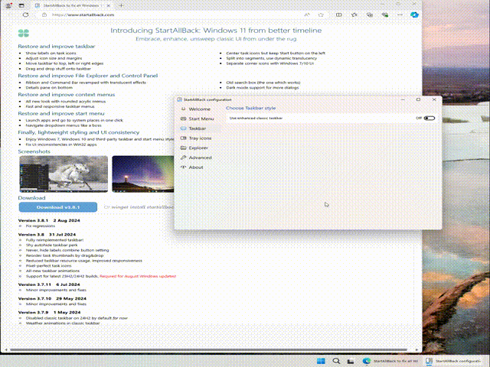This screenshot has width=490, height=367.
Task: Close the StartAllBack configuration window
Action: tap(434, 99)
